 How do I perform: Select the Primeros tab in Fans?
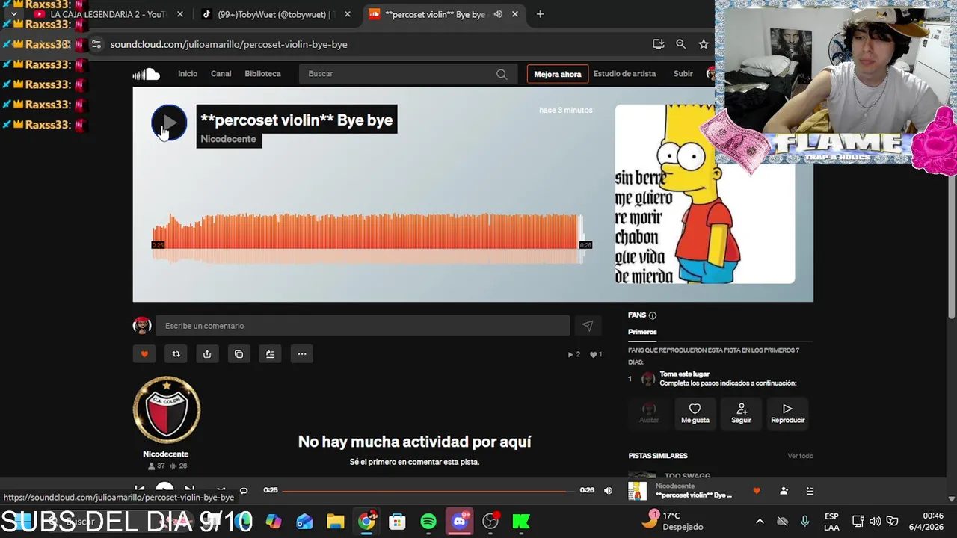click(x=642, y=332)
